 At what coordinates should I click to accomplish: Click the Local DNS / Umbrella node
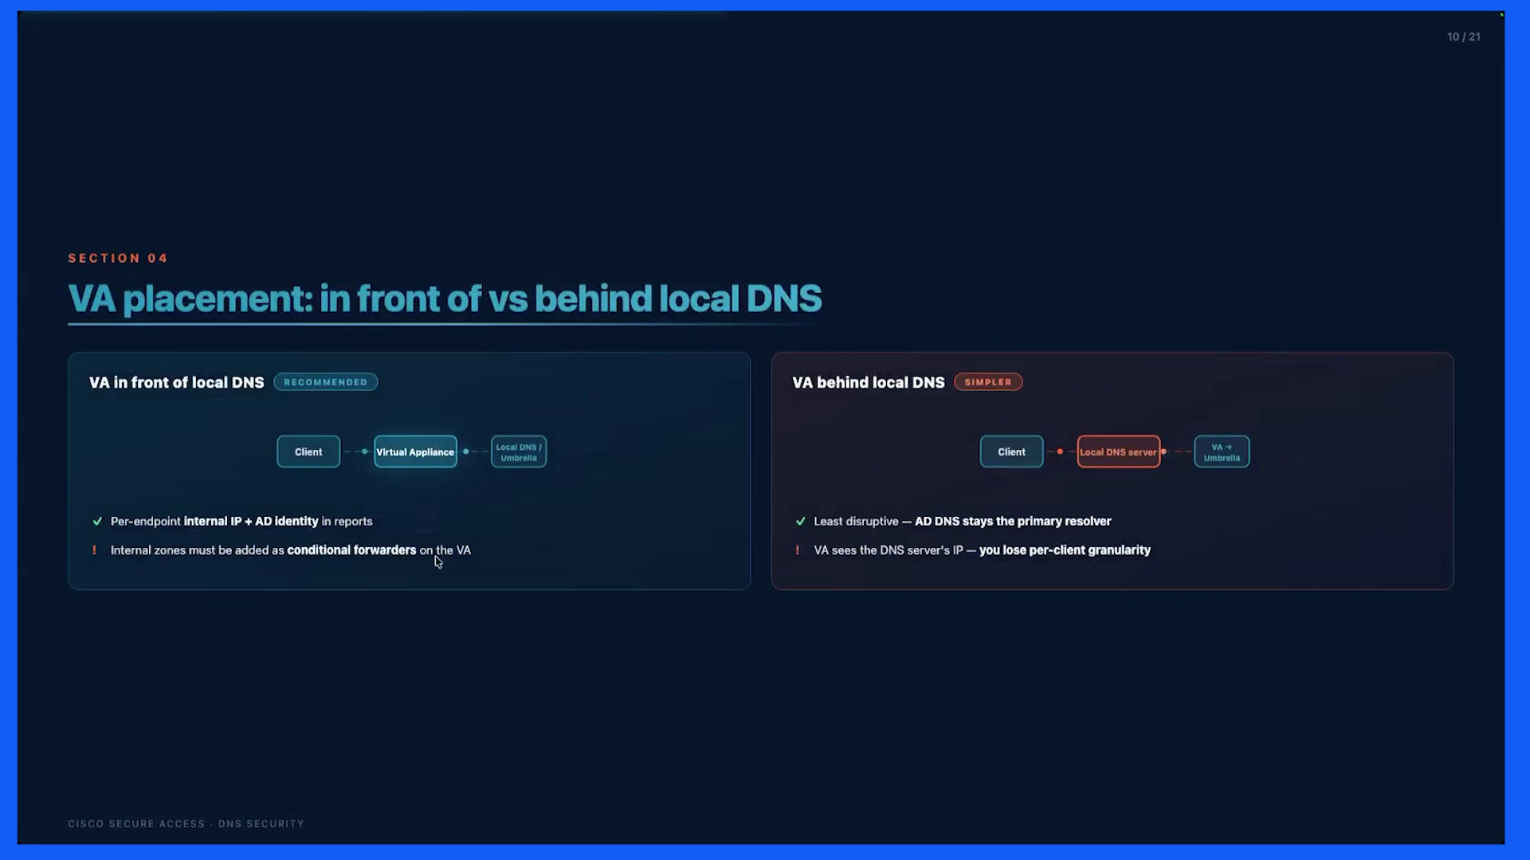tap(519, 451)
